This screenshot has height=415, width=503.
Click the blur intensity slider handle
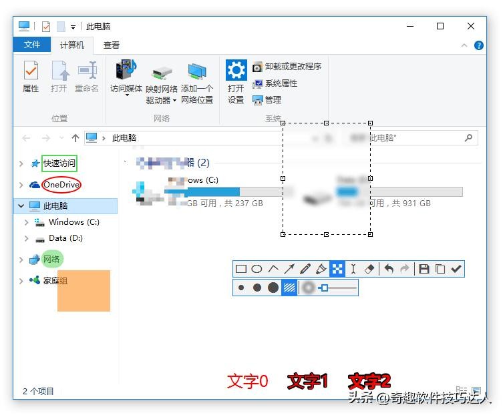pyautogui.click(x=324, y=288)
